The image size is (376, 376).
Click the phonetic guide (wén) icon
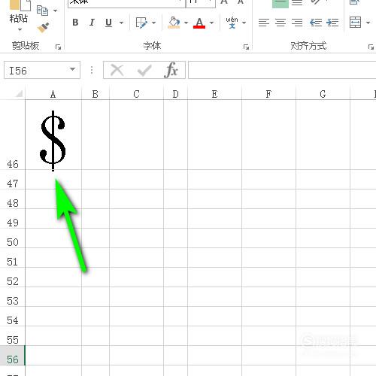(232, 23)
